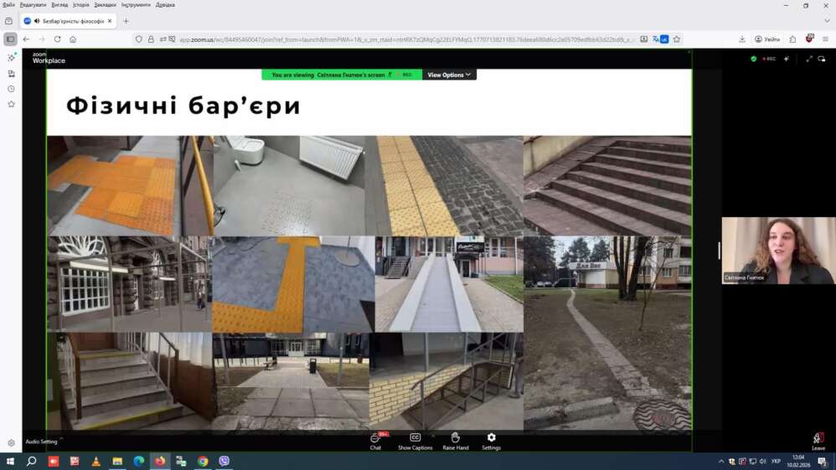
Task: Open a new browser tab
Action: point(126,21)
